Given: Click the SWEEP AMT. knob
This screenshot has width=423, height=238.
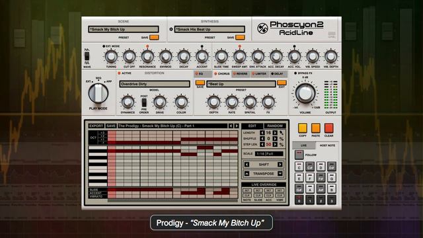Looking at the screenshot, I should click(239, 57).
